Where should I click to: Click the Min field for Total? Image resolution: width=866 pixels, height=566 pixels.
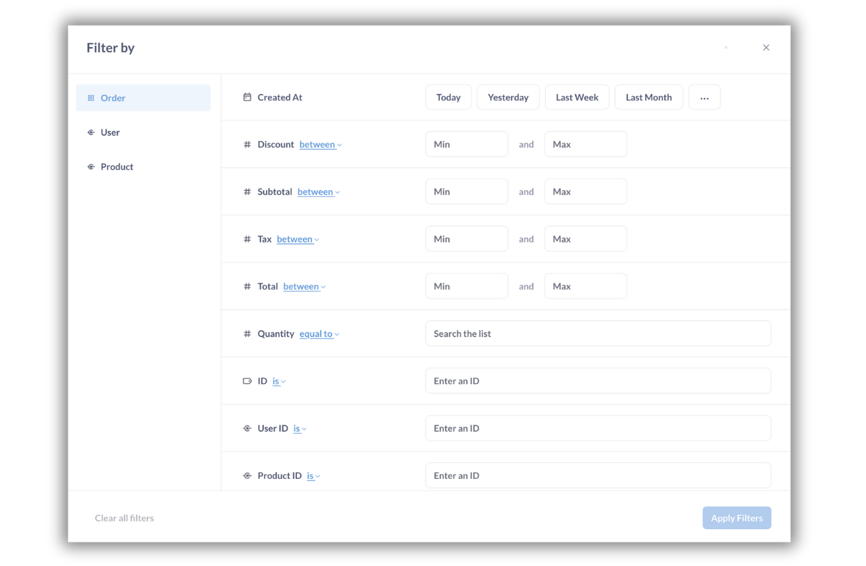click(466, 286)
